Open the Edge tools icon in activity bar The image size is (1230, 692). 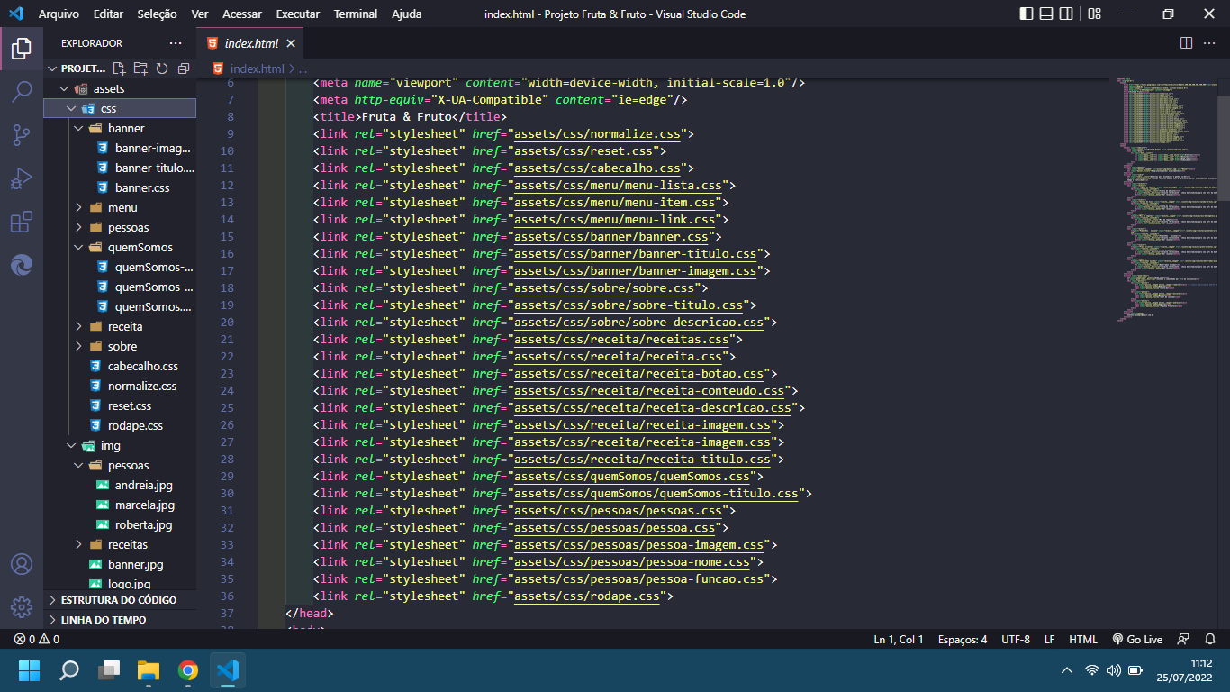[22, 265]
